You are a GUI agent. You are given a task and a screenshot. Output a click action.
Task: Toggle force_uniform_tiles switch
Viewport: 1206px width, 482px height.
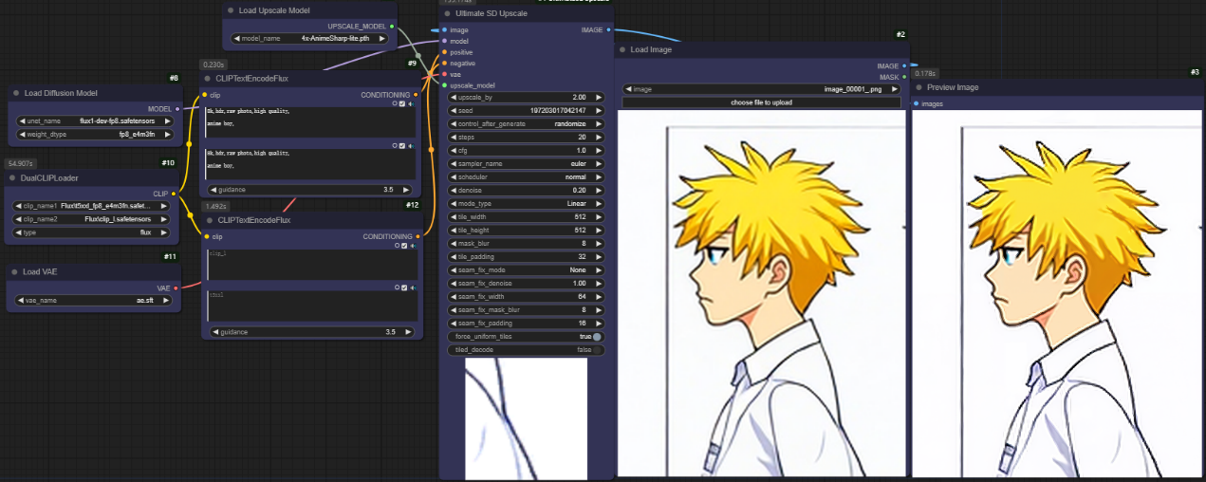click(x=597, y=337)
